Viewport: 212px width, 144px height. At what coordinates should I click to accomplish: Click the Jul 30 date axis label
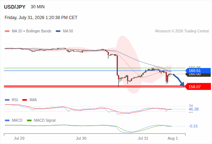click(81, 138)
